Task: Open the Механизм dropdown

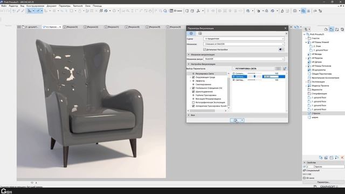Action: pyautogui.click(x=244, y=44)
